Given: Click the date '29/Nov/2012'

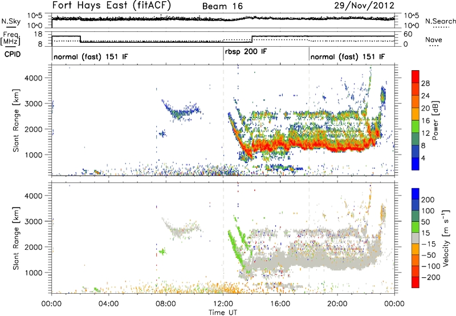Looking at the screenshot, I should click(364, 5).
